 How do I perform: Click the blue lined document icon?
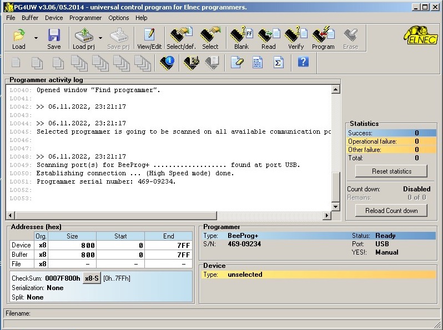coord(258,62)
